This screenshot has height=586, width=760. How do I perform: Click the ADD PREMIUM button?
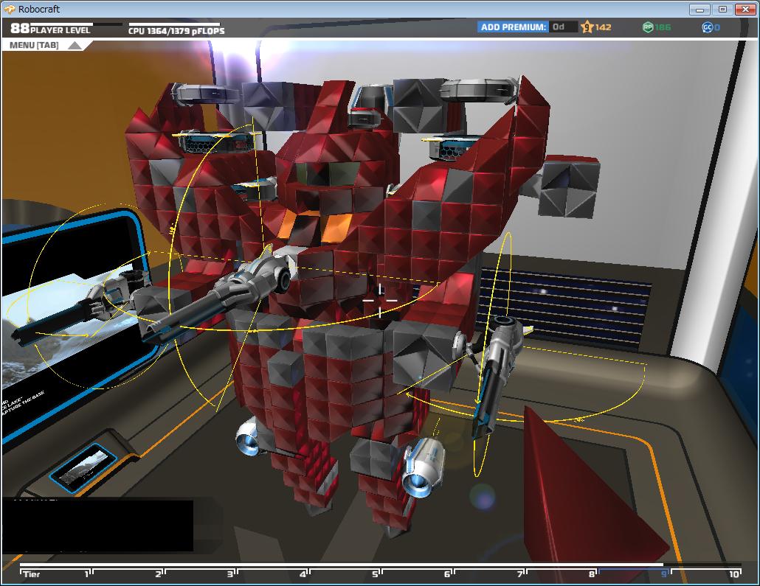(x=514, y=27)
